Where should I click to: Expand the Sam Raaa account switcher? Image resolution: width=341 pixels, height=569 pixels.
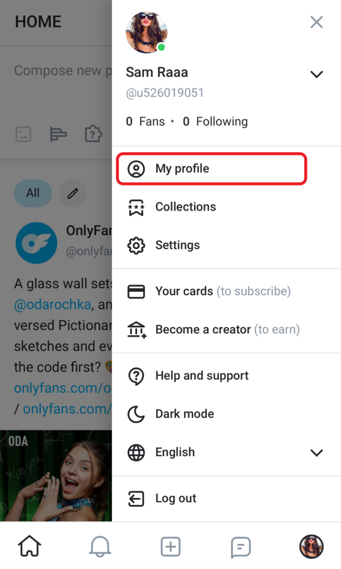click(317, 74)
